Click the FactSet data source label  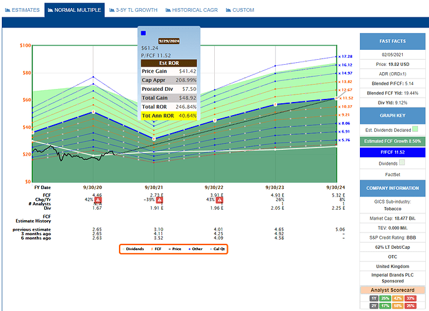click(392, 175)
